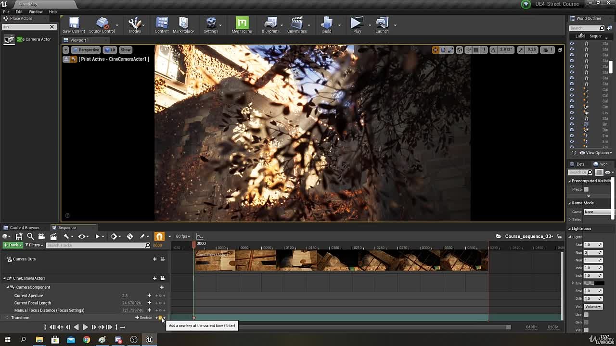
Task: Toggle the scale snap icon
Action: [x=520, y=50]
